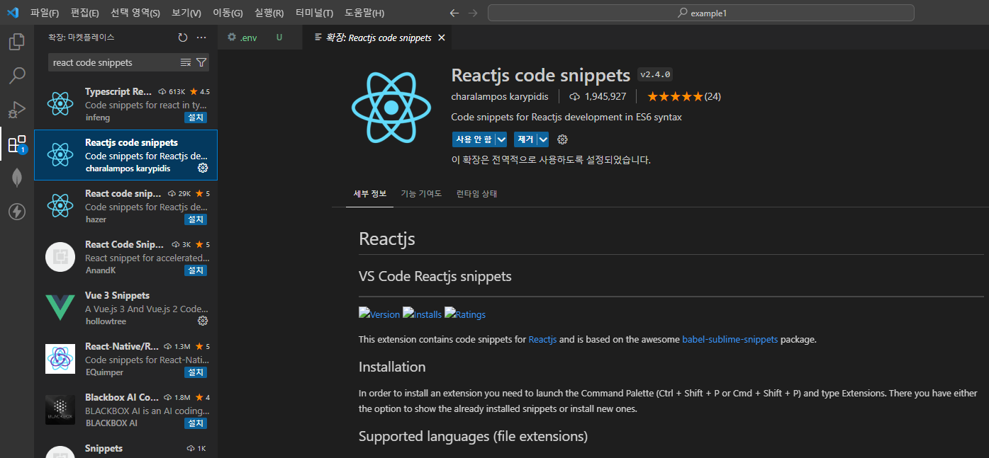The image size is (989, 458).
Task: Select the React-Native extension icon
Action: pyautogui.click(x=60, y=359)
